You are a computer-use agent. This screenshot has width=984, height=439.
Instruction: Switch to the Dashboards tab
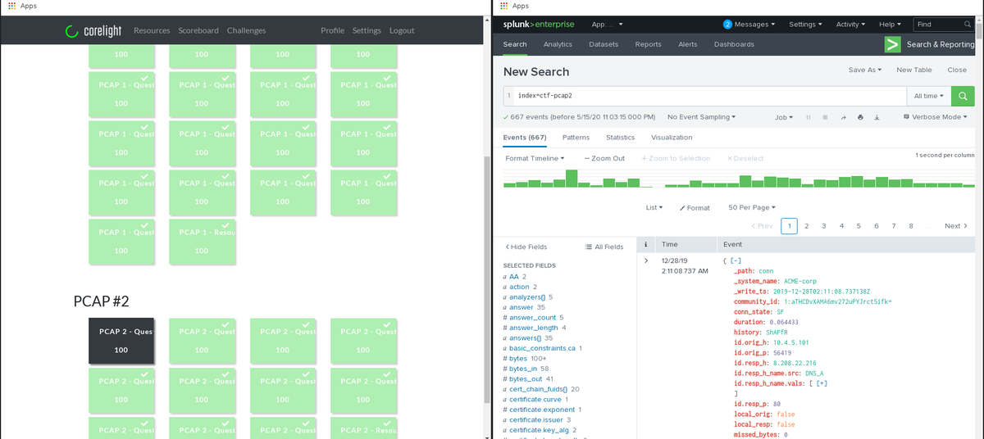734,44
